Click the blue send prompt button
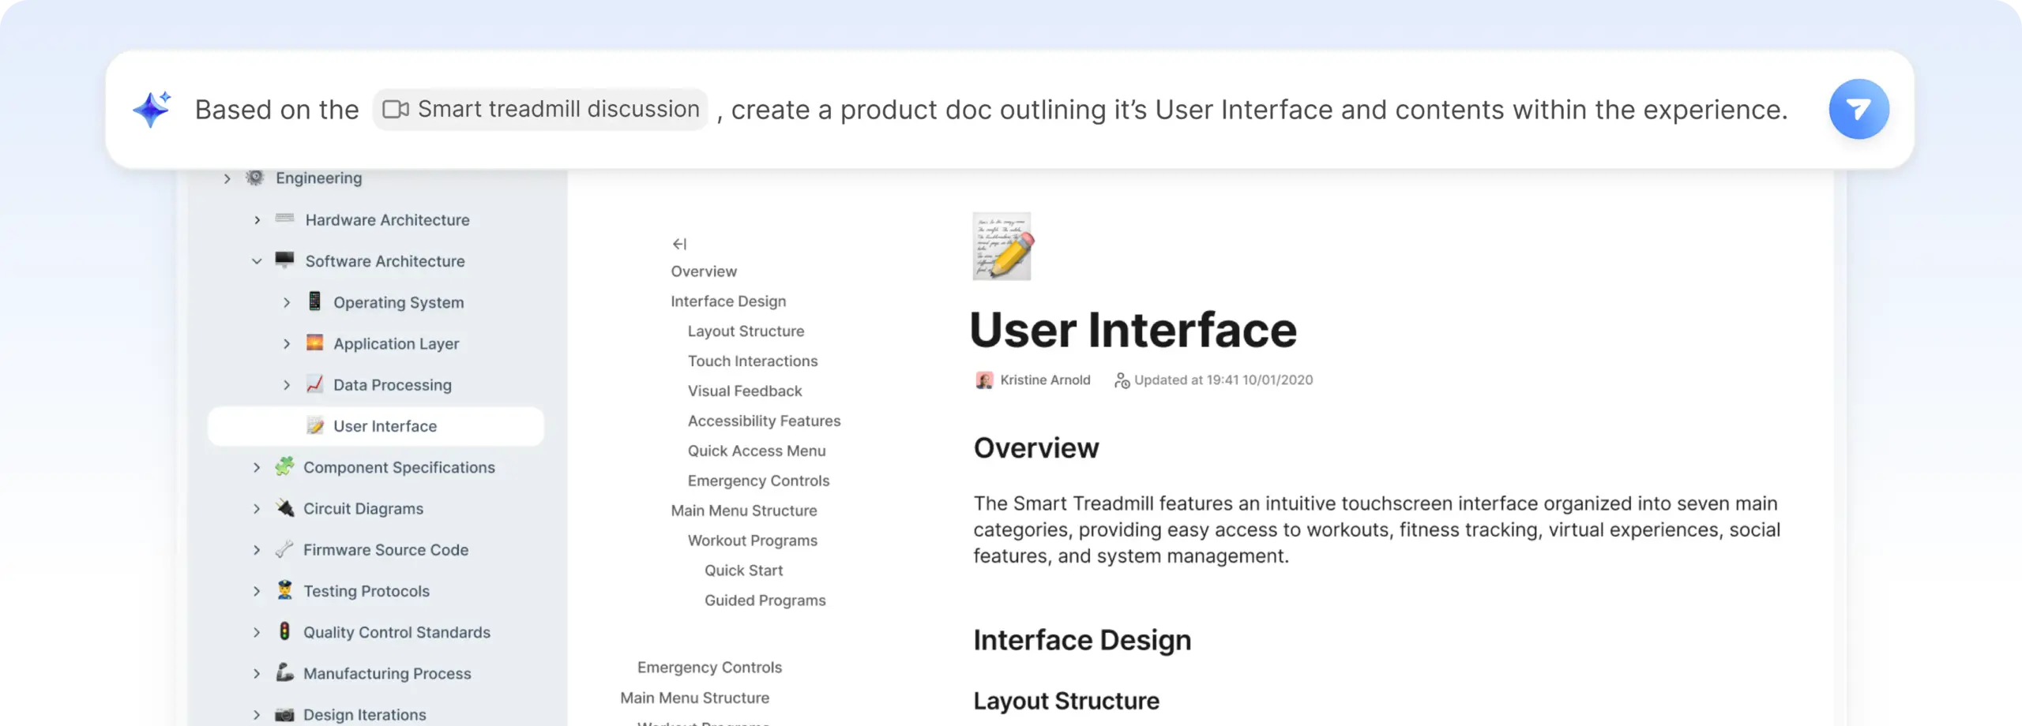The height and width of the screenshot is (726, 2022). 1858,109
